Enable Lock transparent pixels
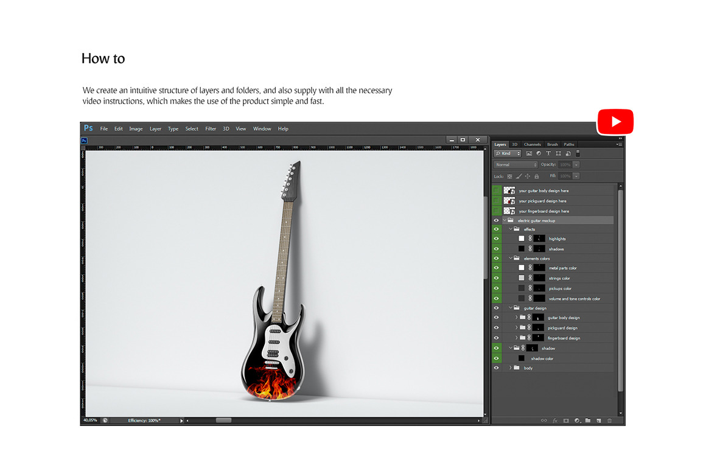706x471 pixels. [x=510, y=176]
